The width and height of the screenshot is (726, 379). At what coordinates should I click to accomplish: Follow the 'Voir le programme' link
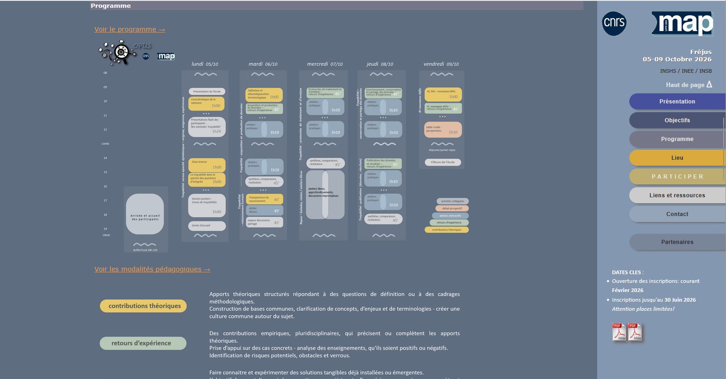[x=130, y=29]
